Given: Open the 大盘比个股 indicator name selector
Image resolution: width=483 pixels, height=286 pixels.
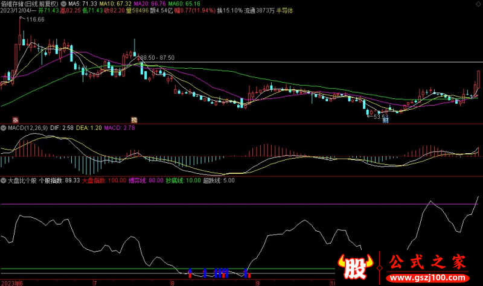Looking at the screenshot, I should coord(22,180).
